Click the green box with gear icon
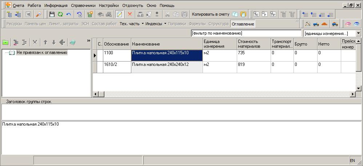This screenshot has width=363, height=166. pyautogui.click(x=90, y=14)
